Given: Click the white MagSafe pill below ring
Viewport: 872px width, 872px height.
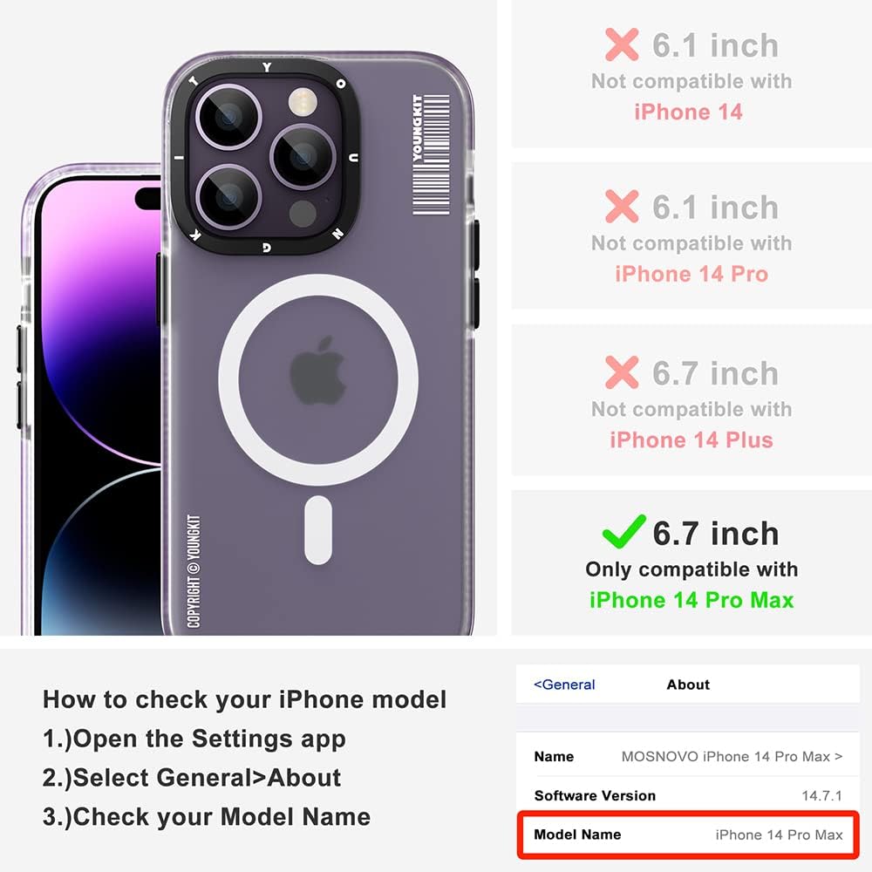Looking at the screenshot, I should pos(318,530).
